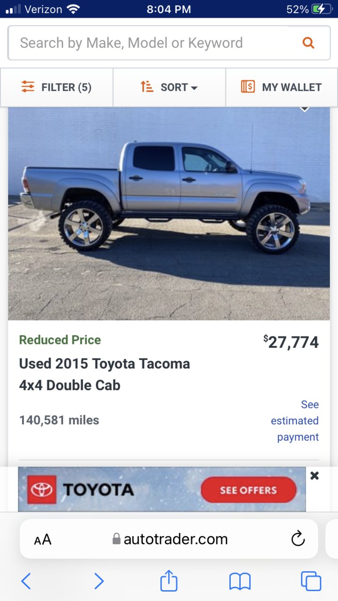Open My Wallet from the wallet icon
This screenshot has width=338, height=601.
click(248, 87)
